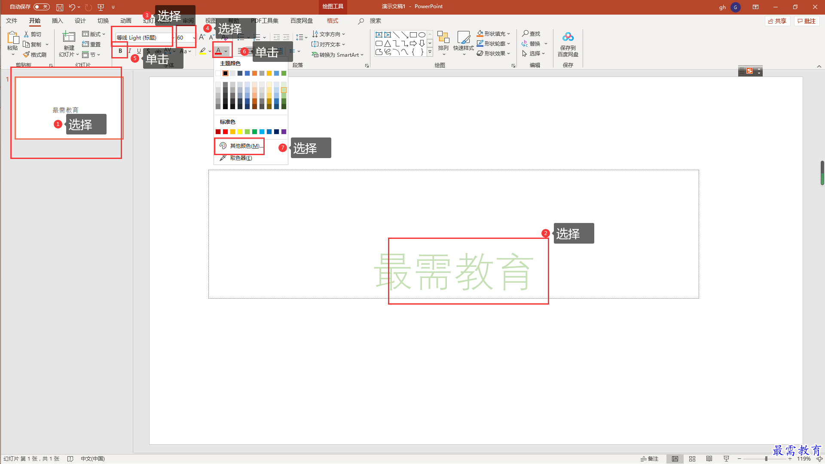Open the Align Text (对齐文本) dropdown

tap(329, 44)
